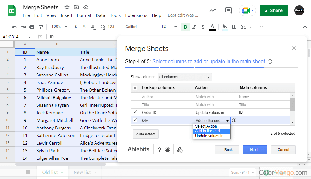
Task: Pick the fill color tool
Action: coord(225,27)
